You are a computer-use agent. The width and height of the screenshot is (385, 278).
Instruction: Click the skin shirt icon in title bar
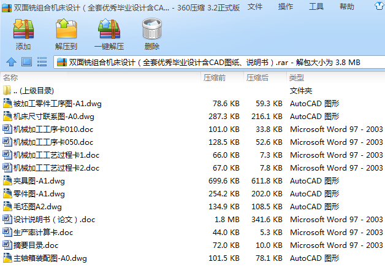[x=379, y=6]
